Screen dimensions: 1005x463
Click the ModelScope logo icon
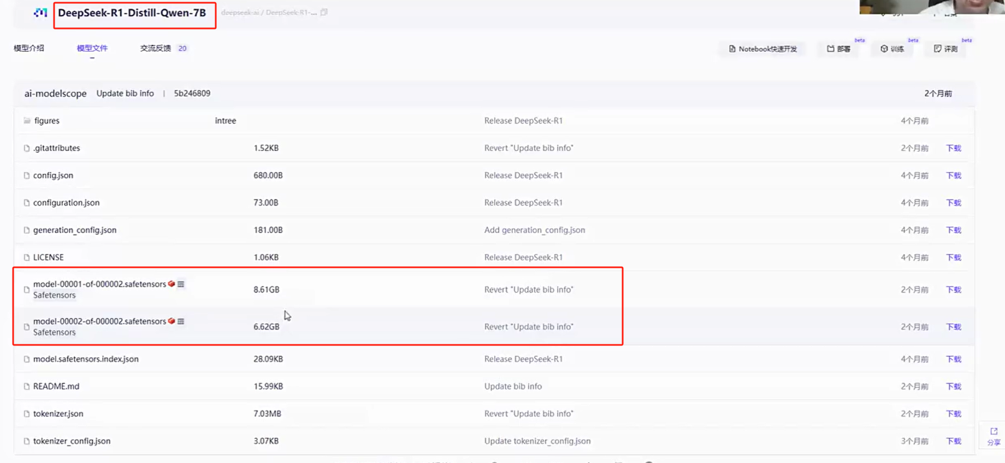(x=40, y=13)
